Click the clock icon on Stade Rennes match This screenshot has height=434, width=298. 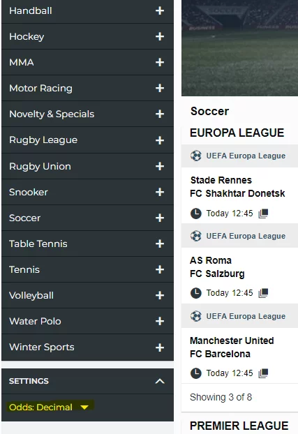[196, 214]
